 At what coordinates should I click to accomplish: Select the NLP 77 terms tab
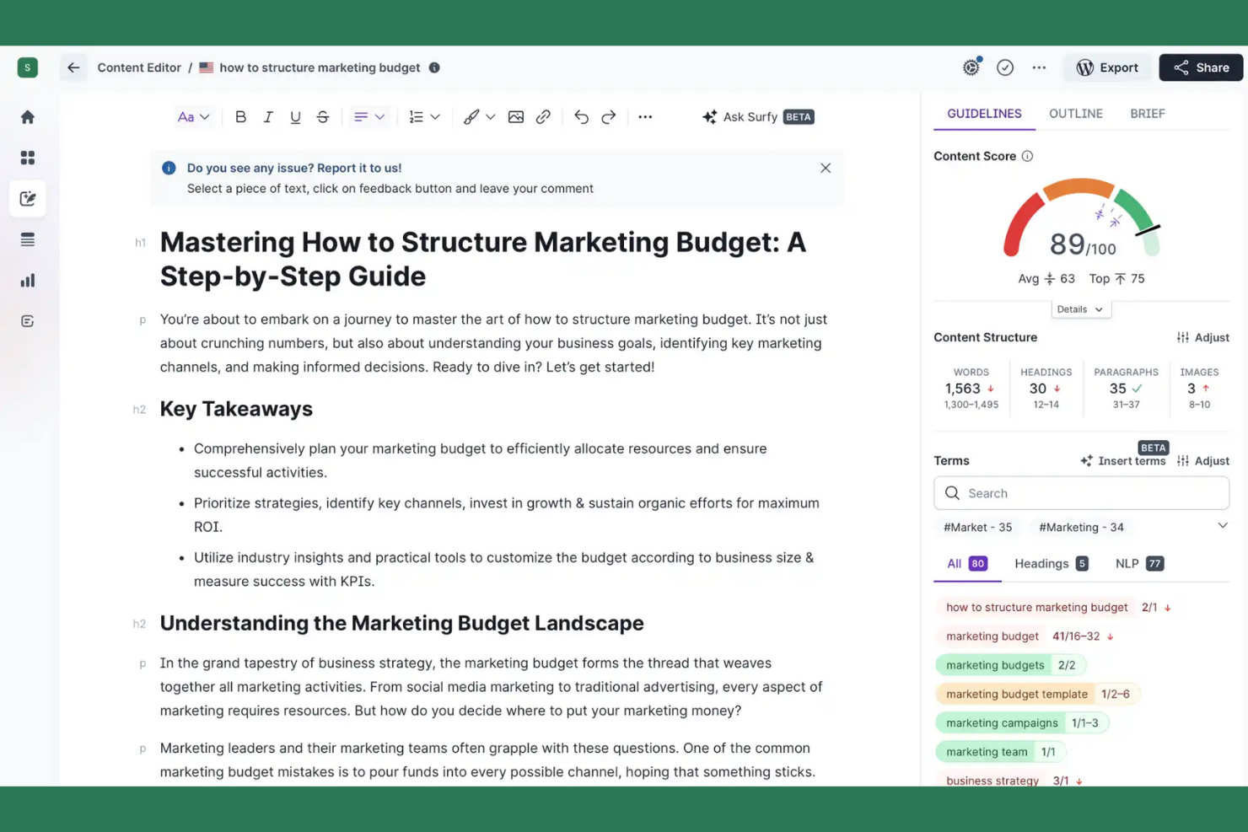click(x=1139, y=564)
